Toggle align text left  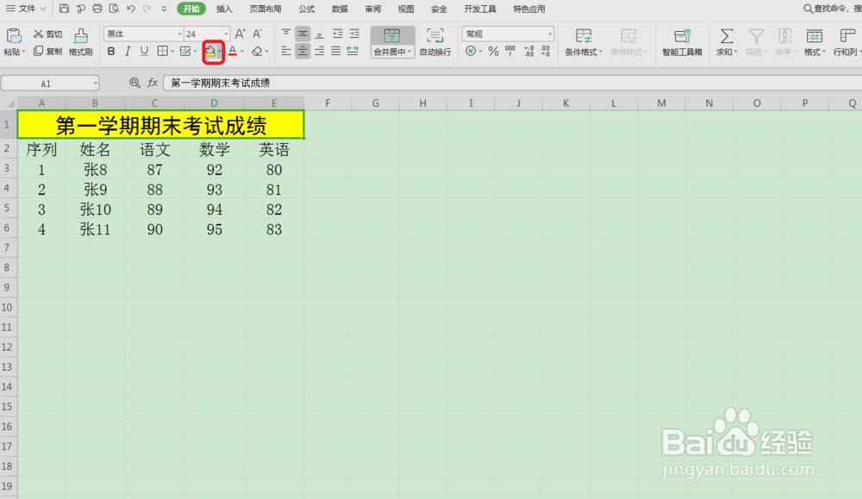286,51
